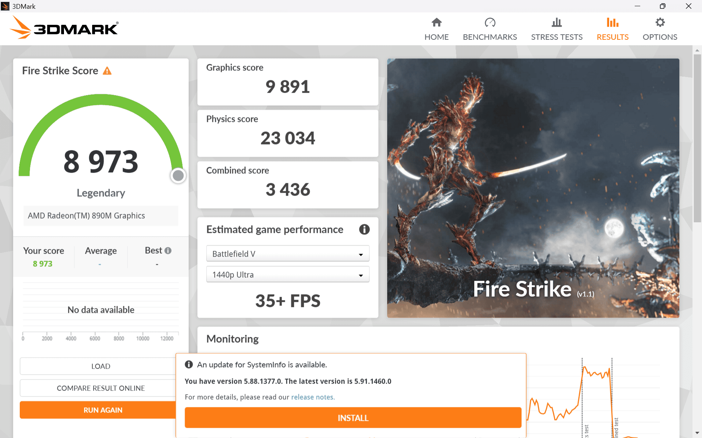Click the info icon next to Estimated game performance
Image resolution: width=702 pixels, height=438 pixels.
tap(364, 229)
